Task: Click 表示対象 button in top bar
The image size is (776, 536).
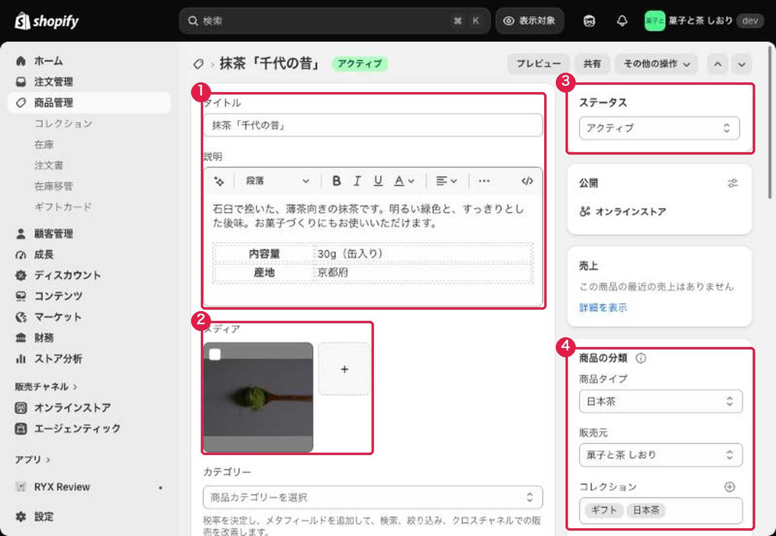Action: click(x=530, y=21)
